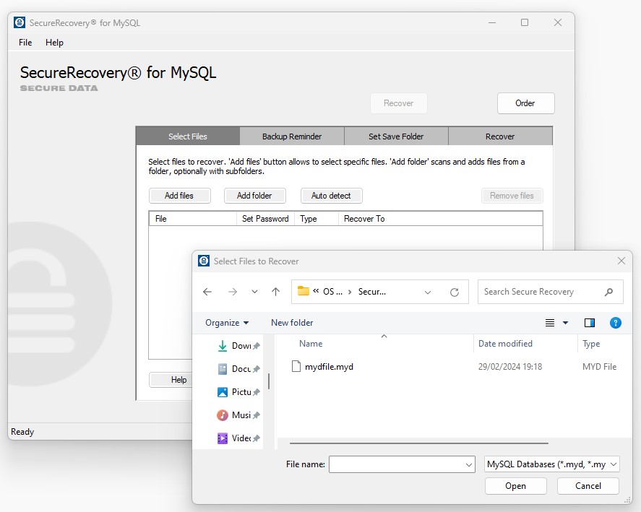Screen dimensions: 641x512
Task: Click the up-one-level arrow icon
Action: 275,292
